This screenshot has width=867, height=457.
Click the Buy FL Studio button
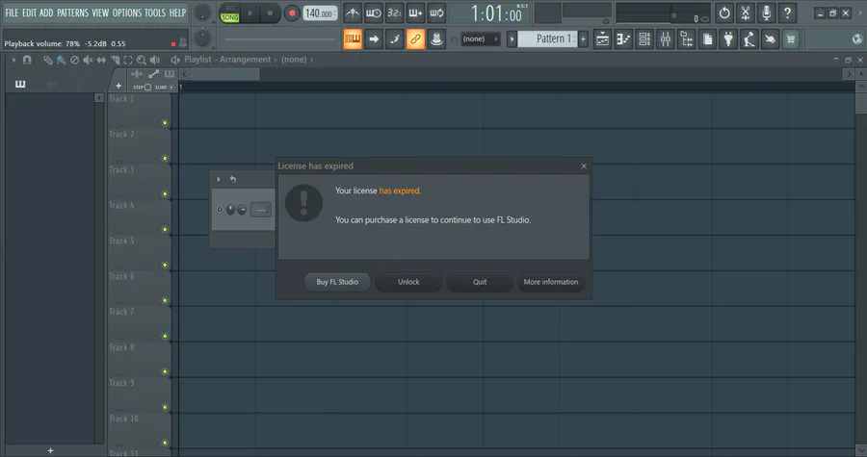337,282
